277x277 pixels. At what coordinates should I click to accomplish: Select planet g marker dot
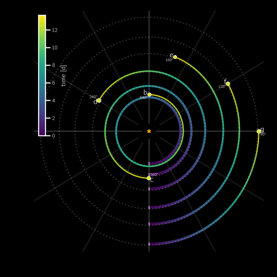point(259,131)
